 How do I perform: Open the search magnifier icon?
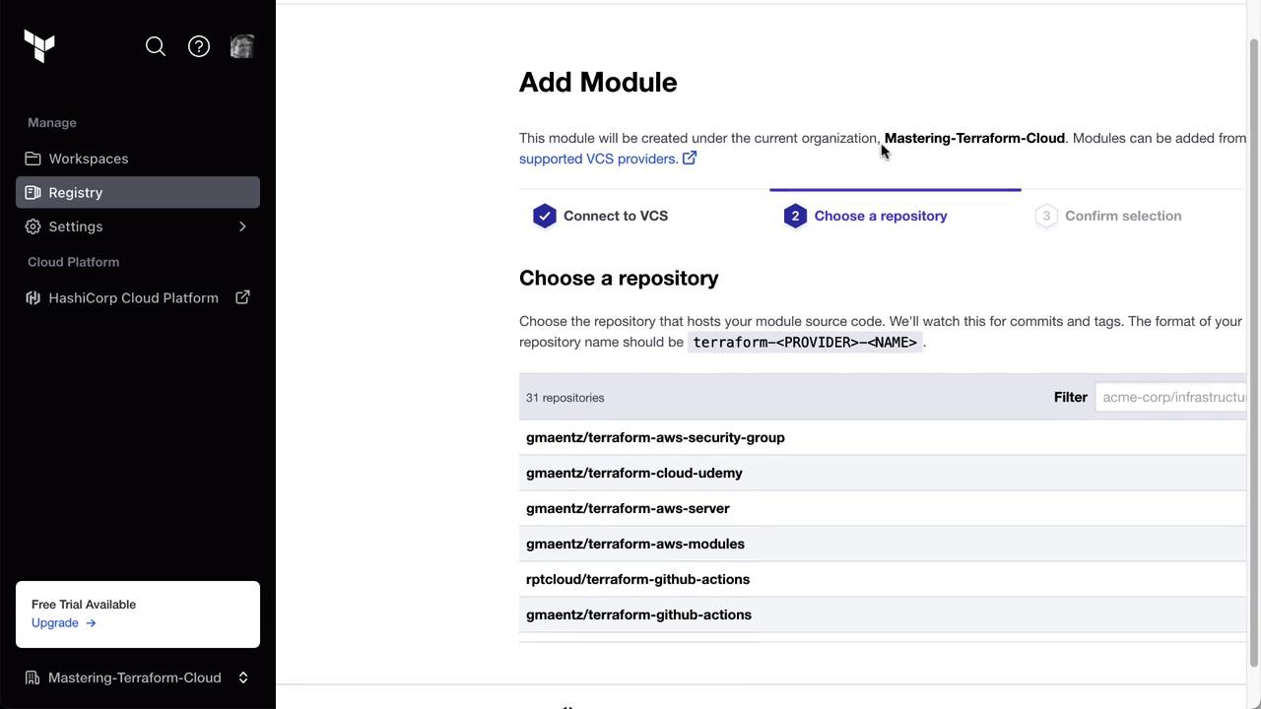pyautogui.click(x=156, y=46)
